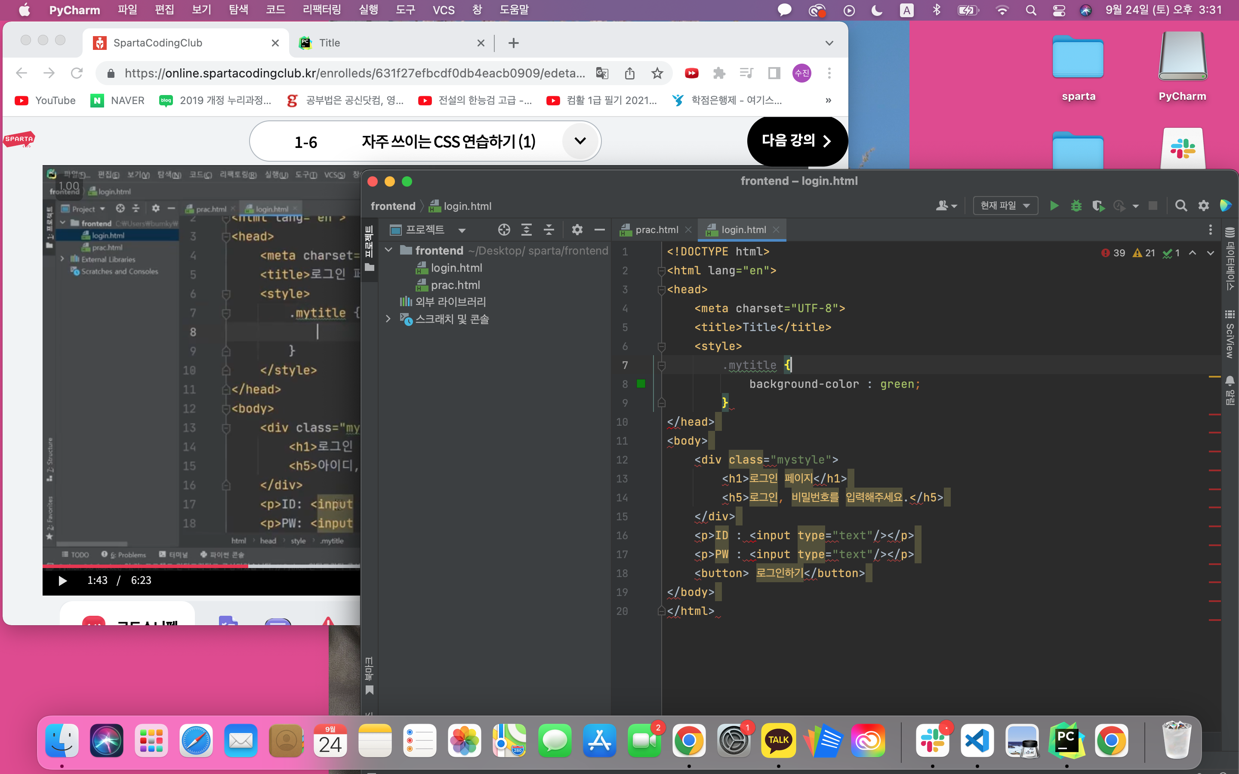Select opened file locator icon in project panel
This screenshot has height=774, width=1239.
pyautogui.click(x=504, y=230)
